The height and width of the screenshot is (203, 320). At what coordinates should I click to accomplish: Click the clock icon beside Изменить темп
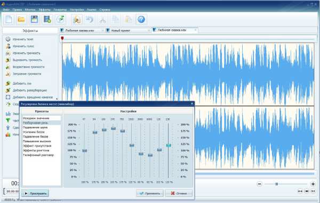(x=8, y=39)
